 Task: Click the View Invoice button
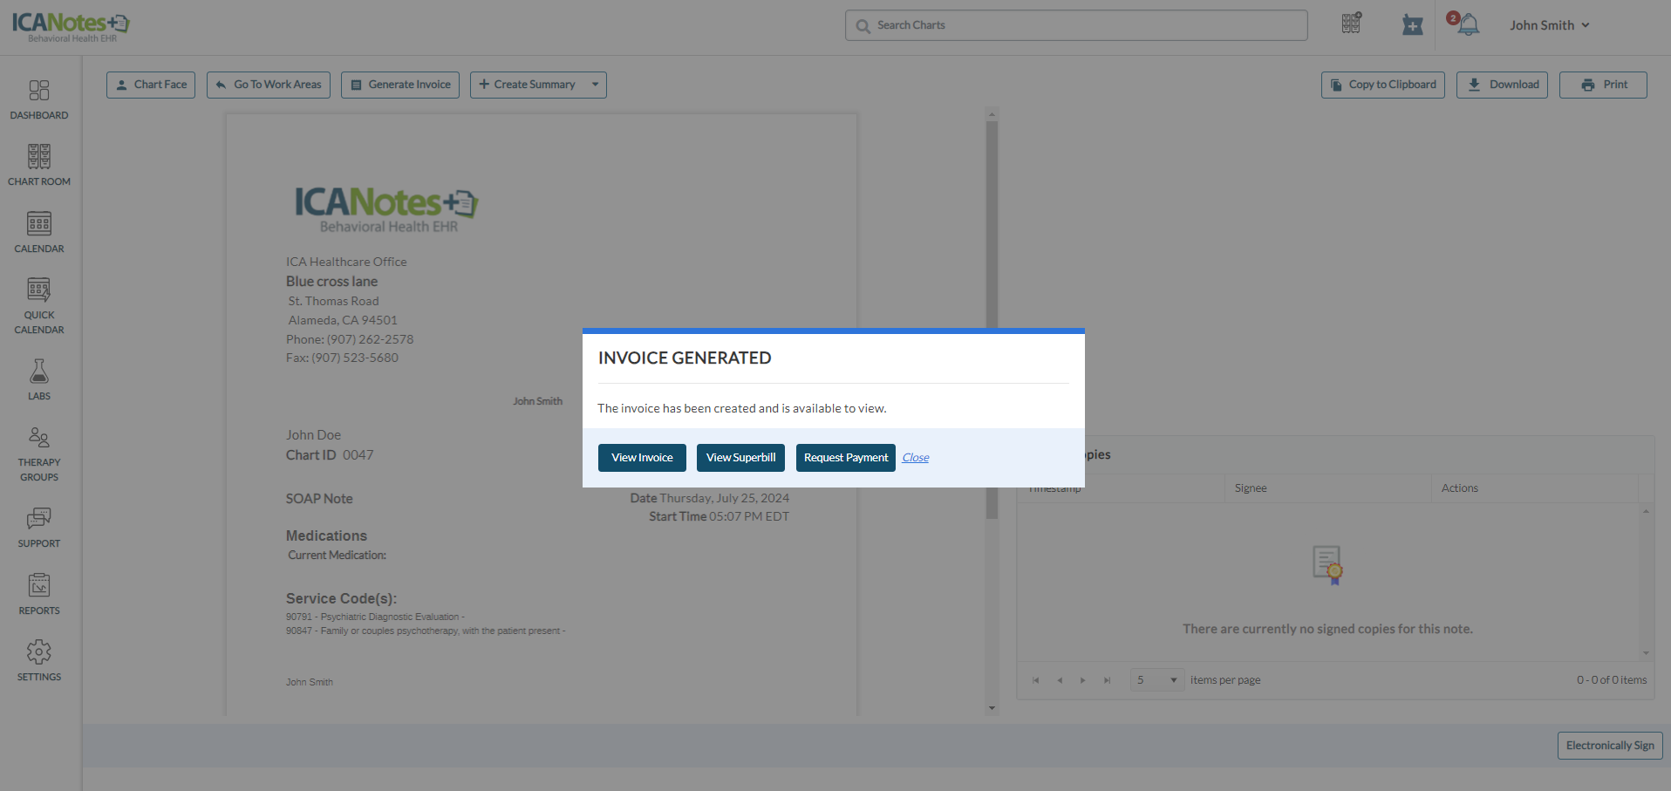tap(642, 458)
